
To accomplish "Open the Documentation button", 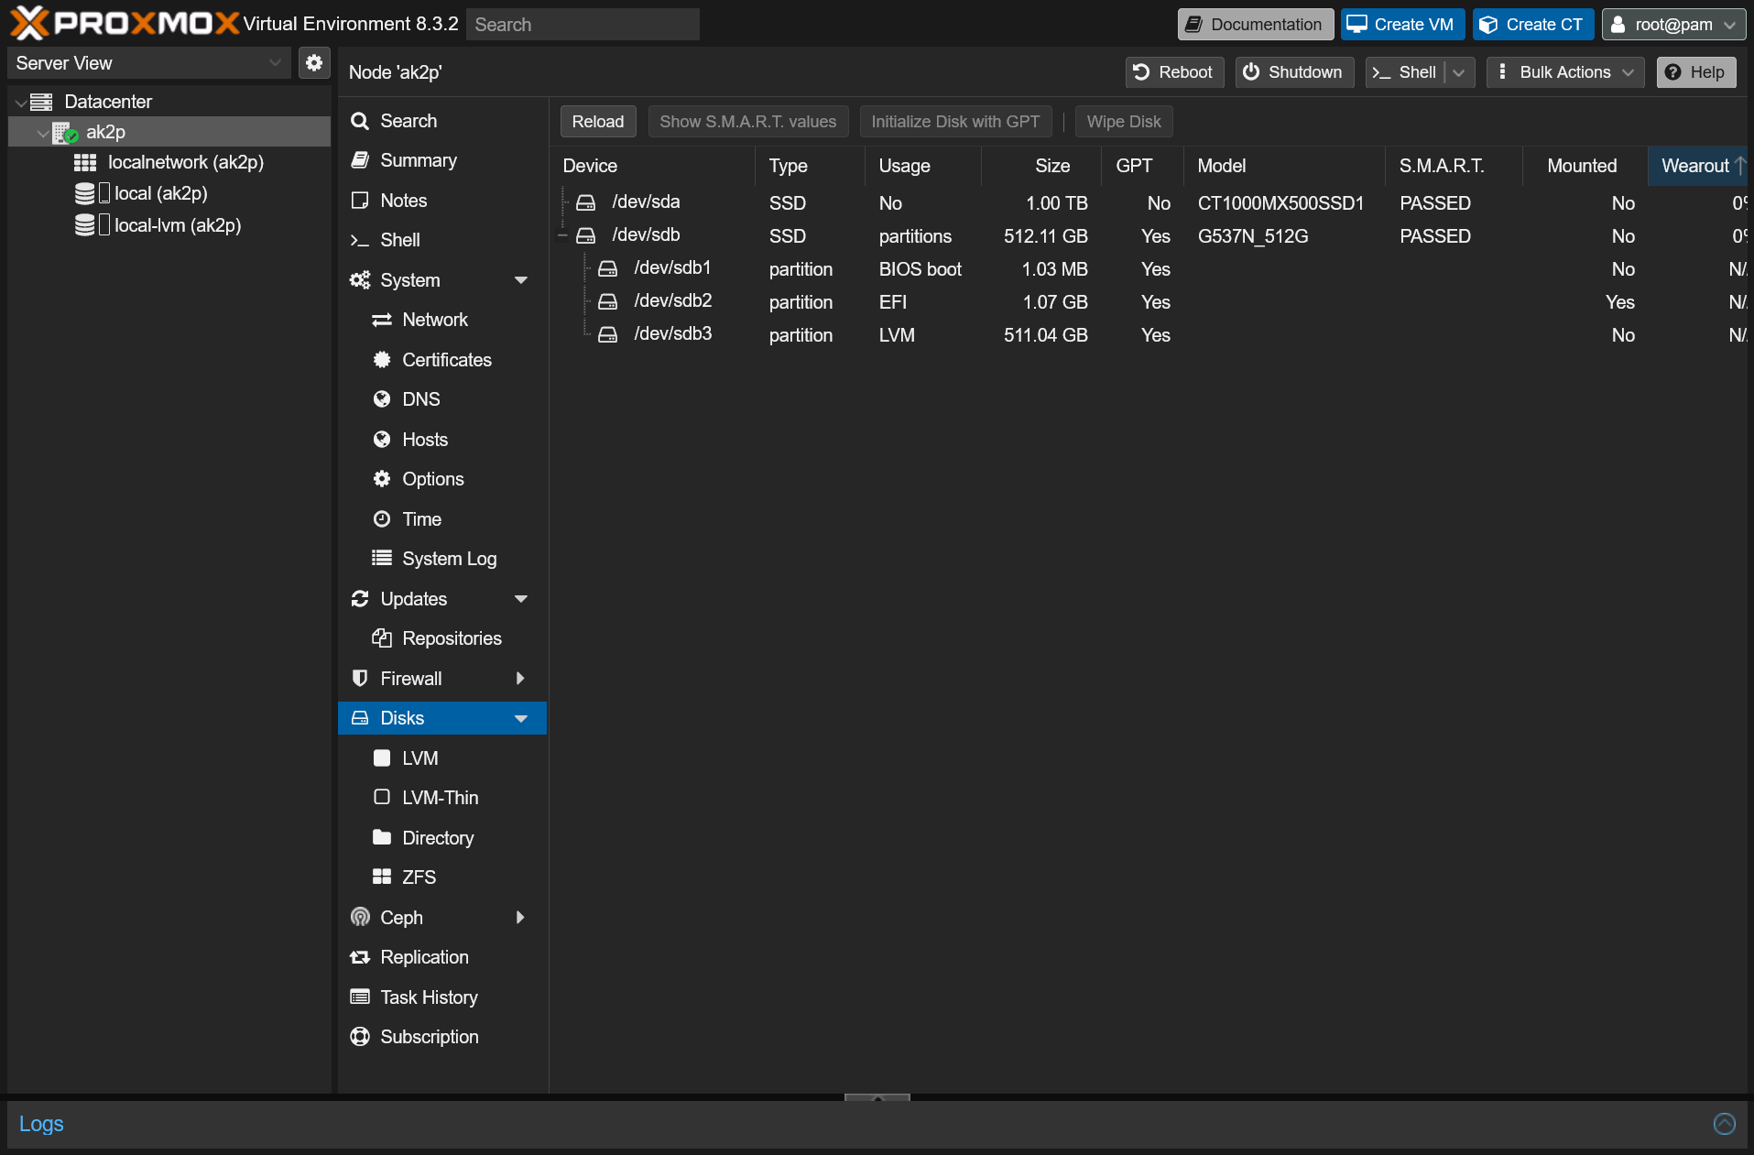I will (x=1255, y=25).
